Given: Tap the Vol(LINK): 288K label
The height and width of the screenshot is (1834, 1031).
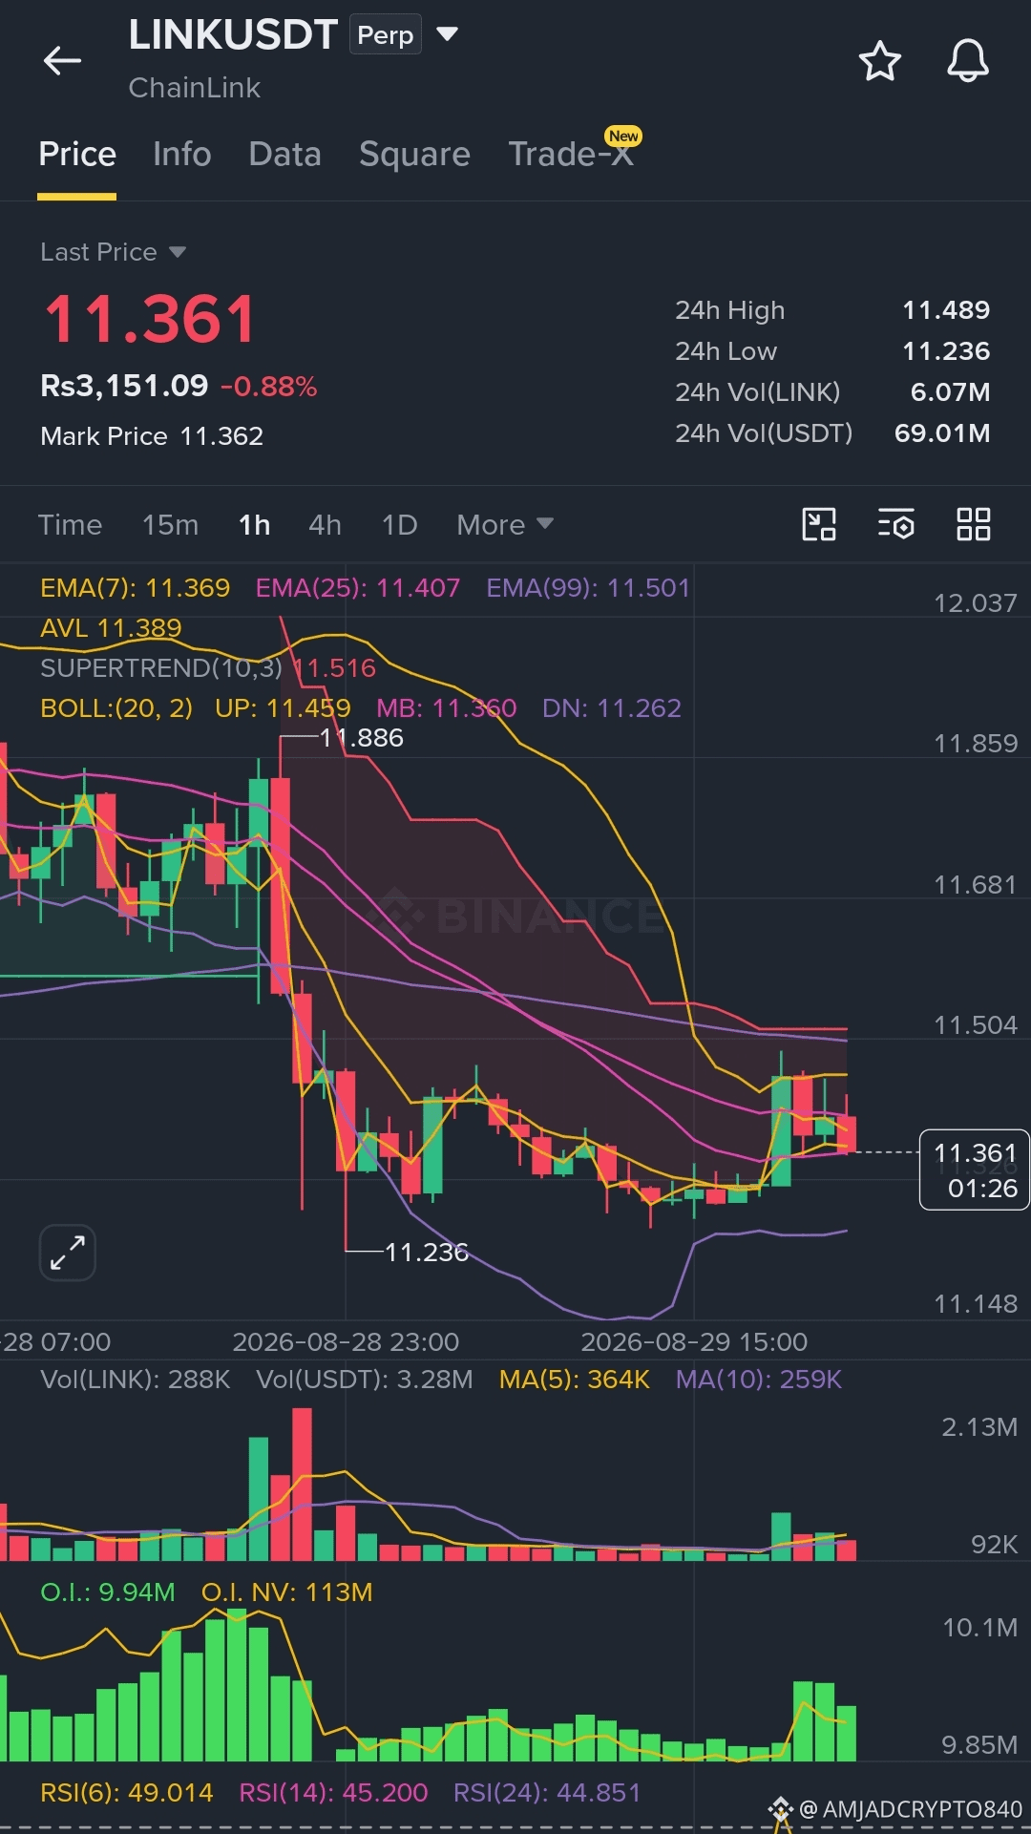Looking at the screenshot, I should coord(136,1379).
